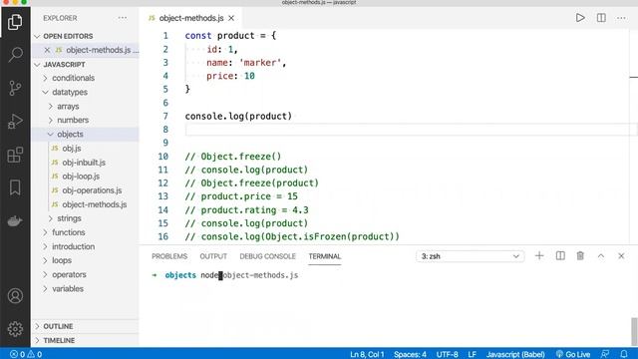This screenshot has height=359, width=638.
Task: Open the Docker view icon
Action: [x=15, y=221]
